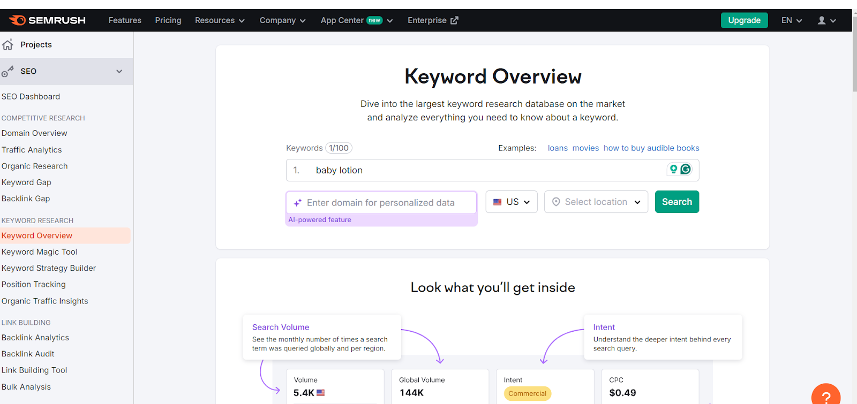Click the Grammarly icon in keyword field
This screenshot has width=857, height=404.
click(686, 169)
